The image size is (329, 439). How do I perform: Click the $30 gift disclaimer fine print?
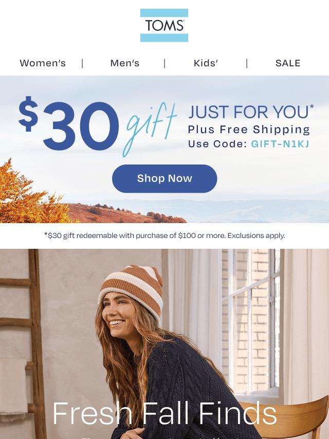(164, 235)
